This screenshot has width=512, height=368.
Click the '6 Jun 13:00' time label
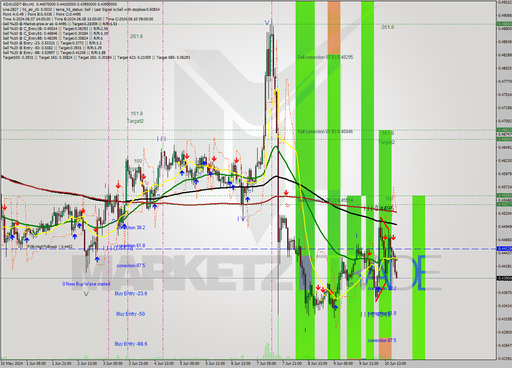241,364
